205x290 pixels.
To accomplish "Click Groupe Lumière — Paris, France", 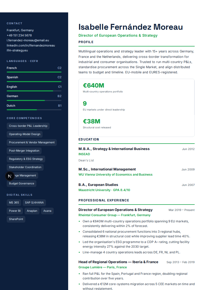I will tap(102, 267).
